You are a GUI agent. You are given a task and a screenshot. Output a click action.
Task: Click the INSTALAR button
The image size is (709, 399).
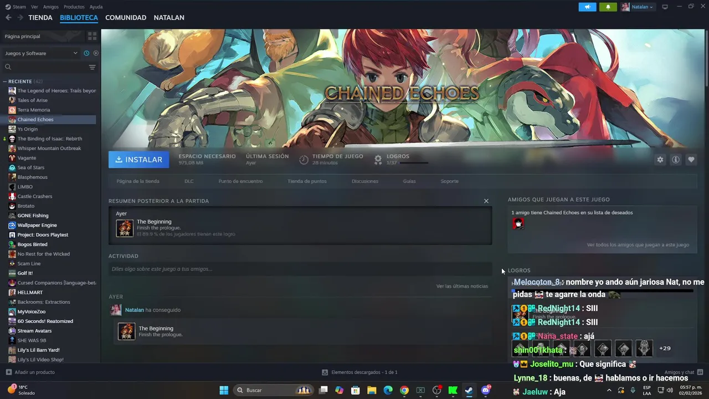pos(139,160)
